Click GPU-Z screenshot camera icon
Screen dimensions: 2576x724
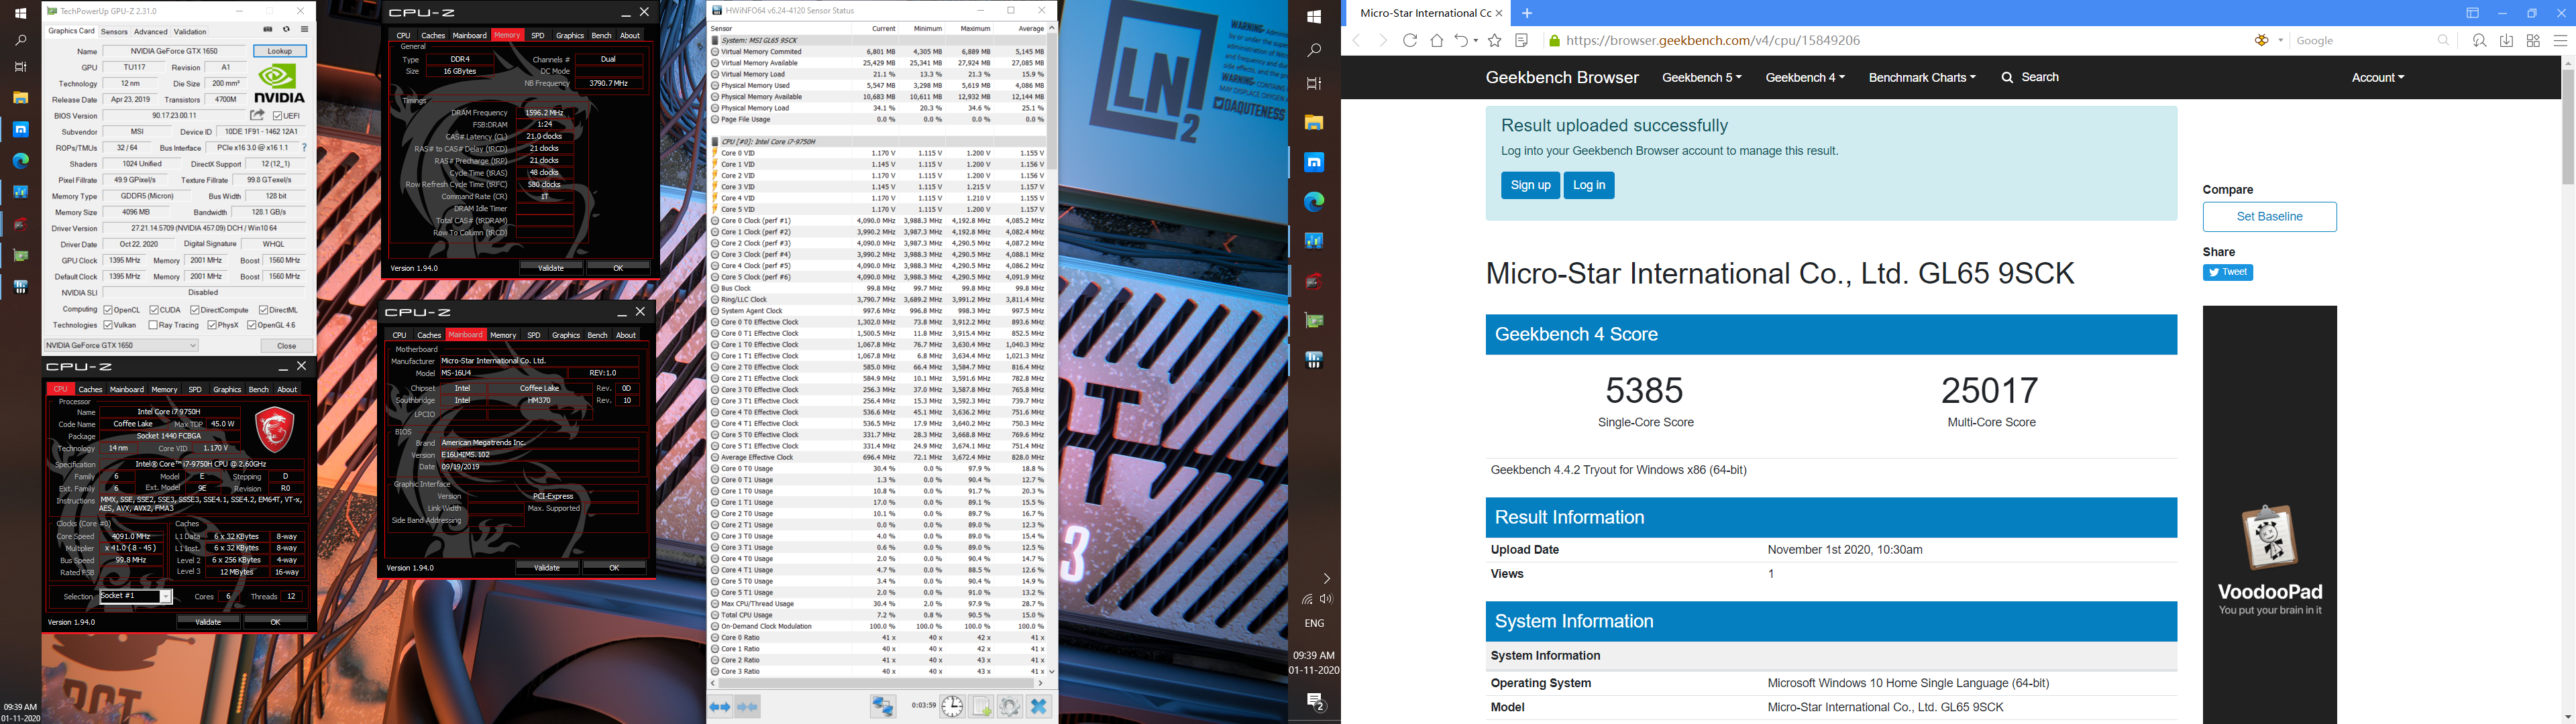pos(268,30)
